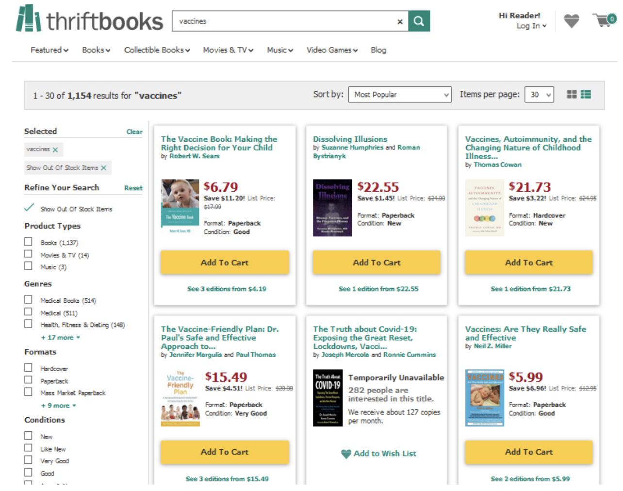Open the shopping cart icon
Viewport: 623px width, 491px height.
[604, 20]
